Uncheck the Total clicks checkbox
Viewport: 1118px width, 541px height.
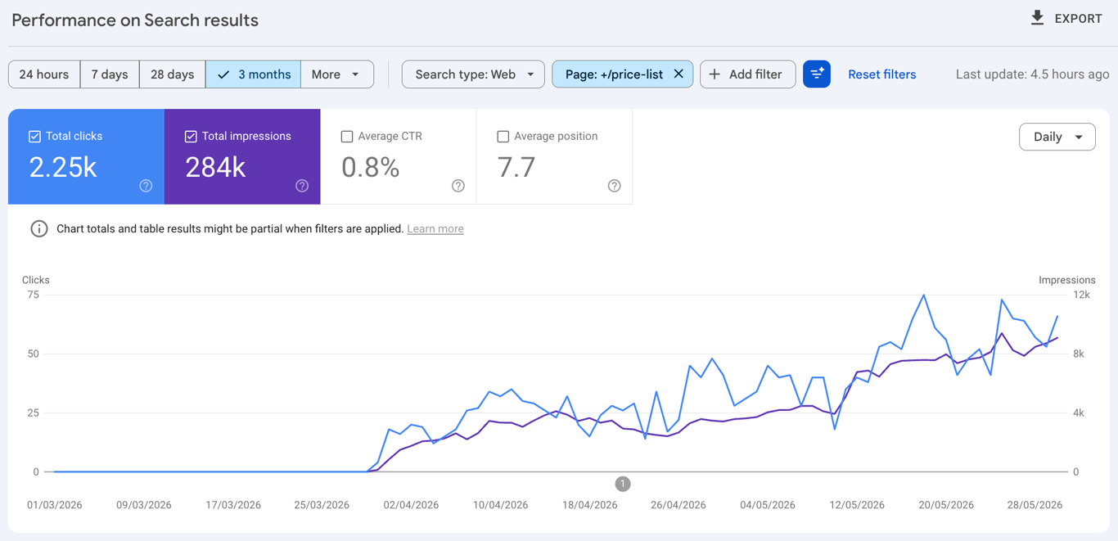pyautogui.click(x=34, y=137)
